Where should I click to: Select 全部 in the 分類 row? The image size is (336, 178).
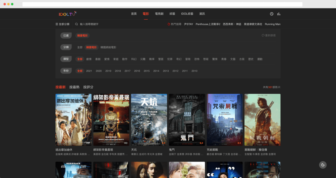(x=80, y=47)
